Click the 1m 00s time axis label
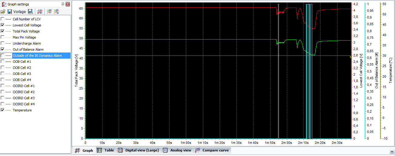The height and width of the screenshot is (156, 395). pyautogui.click(x=186, y=142)
